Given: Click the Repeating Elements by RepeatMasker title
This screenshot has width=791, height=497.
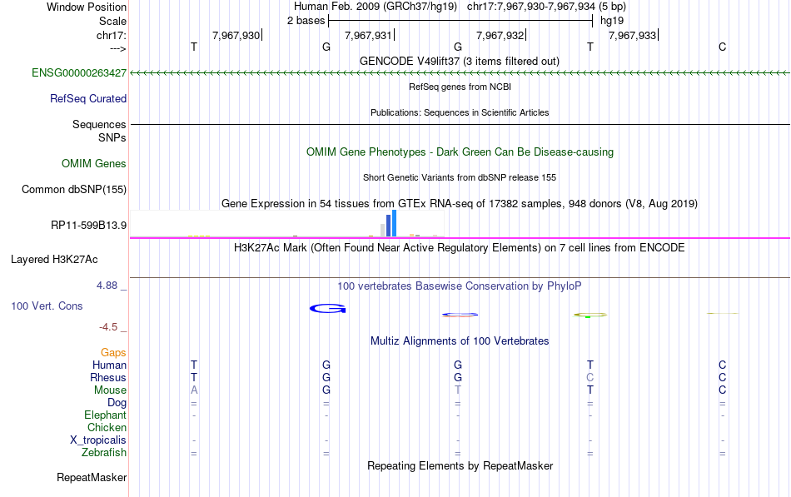Looking at the screenshot, I should point(460,466).
